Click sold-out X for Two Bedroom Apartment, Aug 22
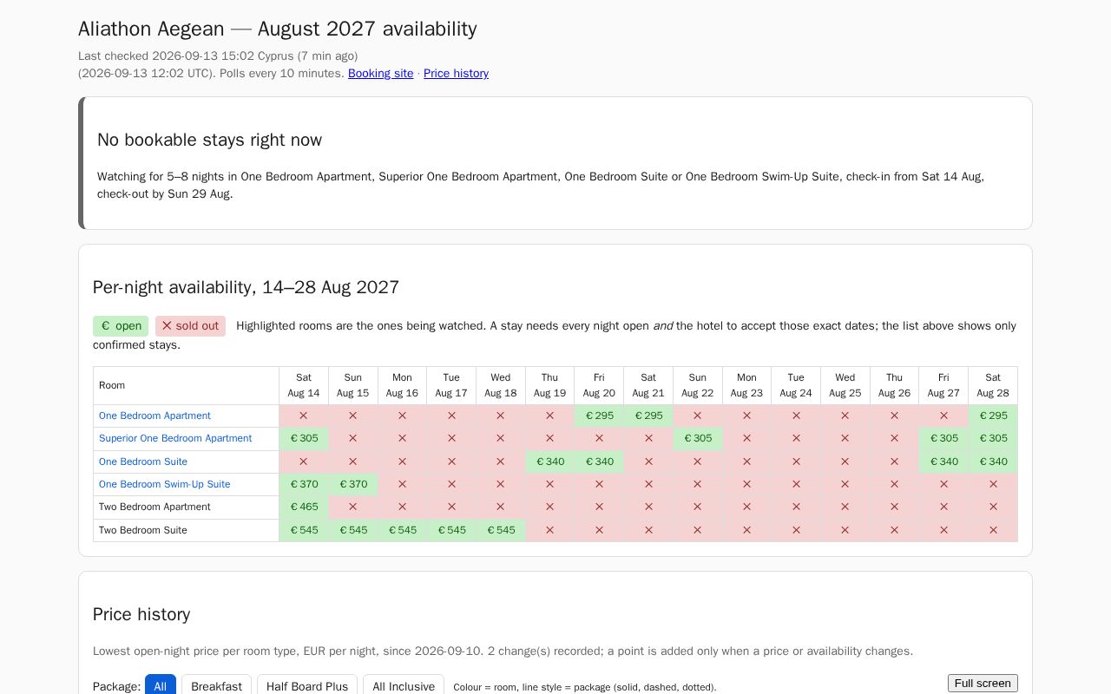Screen dimensions: 1111x694 coord(698,507)
